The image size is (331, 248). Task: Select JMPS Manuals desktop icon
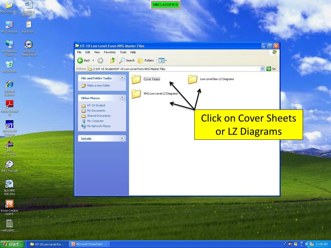9,166
